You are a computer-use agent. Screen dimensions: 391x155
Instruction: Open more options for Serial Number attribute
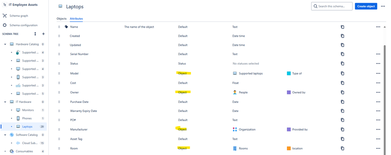(x=378, y=54)
